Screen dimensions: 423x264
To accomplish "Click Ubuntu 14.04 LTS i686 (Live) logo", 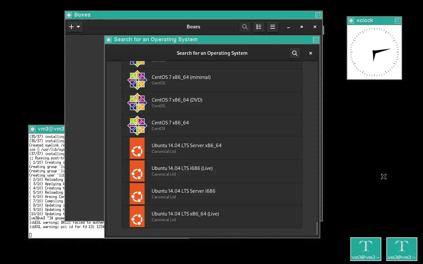I will [137, 171].
